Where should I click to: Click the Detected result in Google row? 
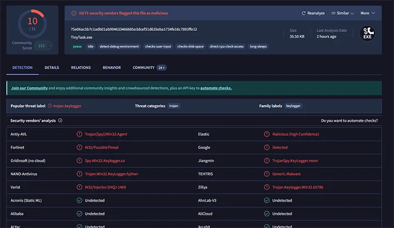click(280, 148)
